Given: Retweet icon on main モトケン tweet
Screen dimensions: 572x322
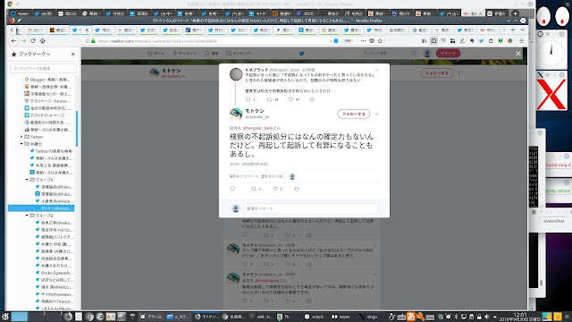Looking at the screenshot, I should pos(254,189).
